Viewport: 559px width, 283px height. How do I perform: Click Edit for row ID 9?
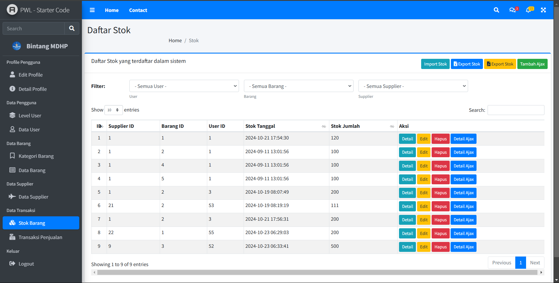tap(424, 247)
